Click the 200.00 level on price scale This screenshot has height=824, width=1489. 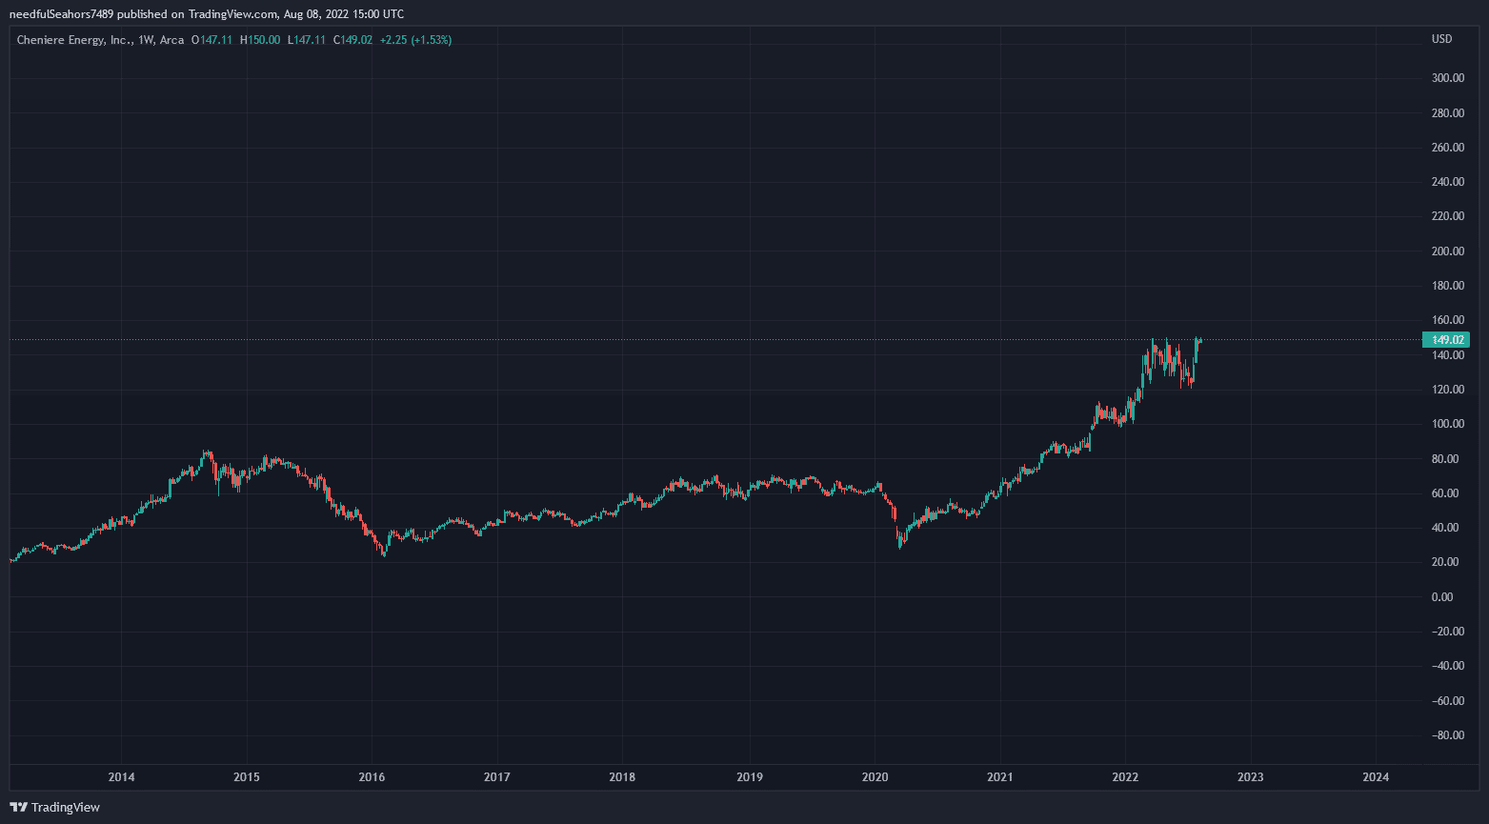1447,251
